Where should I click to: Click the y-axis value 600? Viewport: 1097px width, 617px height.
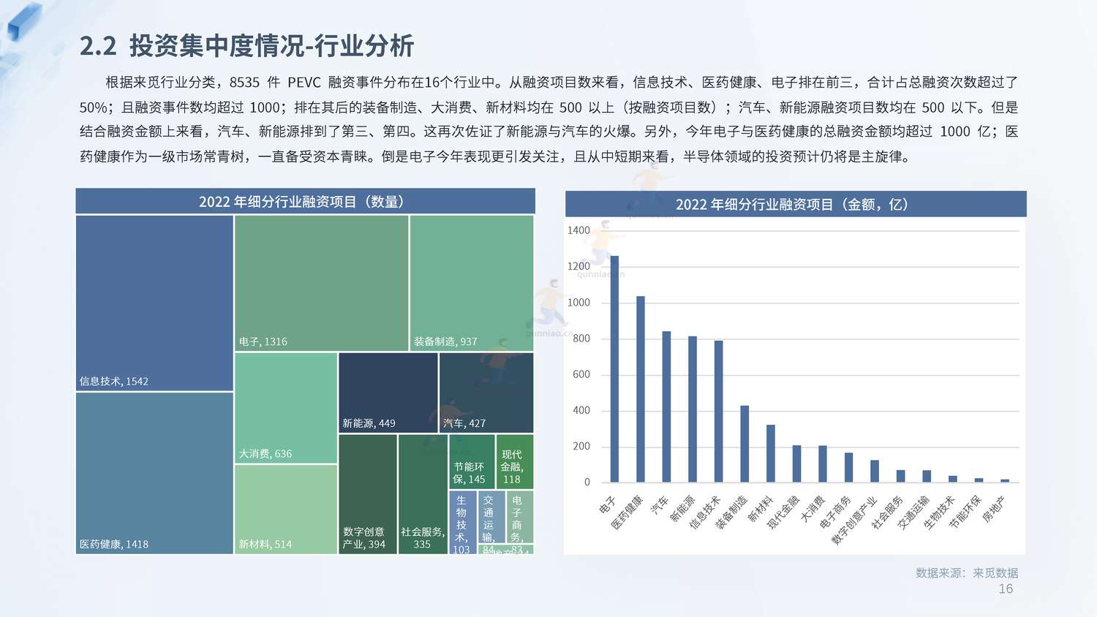point(581,374)
